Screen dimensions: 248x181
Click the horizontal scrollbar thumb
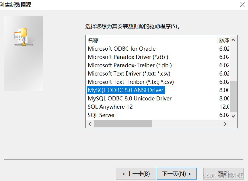[123, 124]
